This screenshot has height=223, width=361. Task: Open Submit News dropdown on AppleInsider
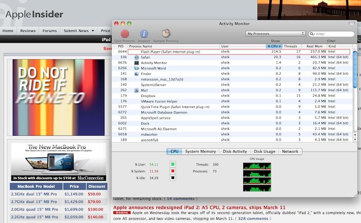click(x=79, y=31)
